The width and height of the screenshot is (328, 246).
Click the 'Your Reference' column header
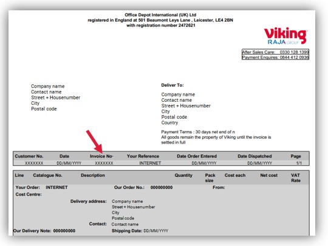143,156
